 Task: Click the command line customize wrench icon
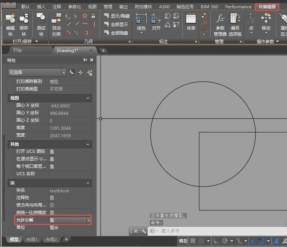(x=144, y=231)
